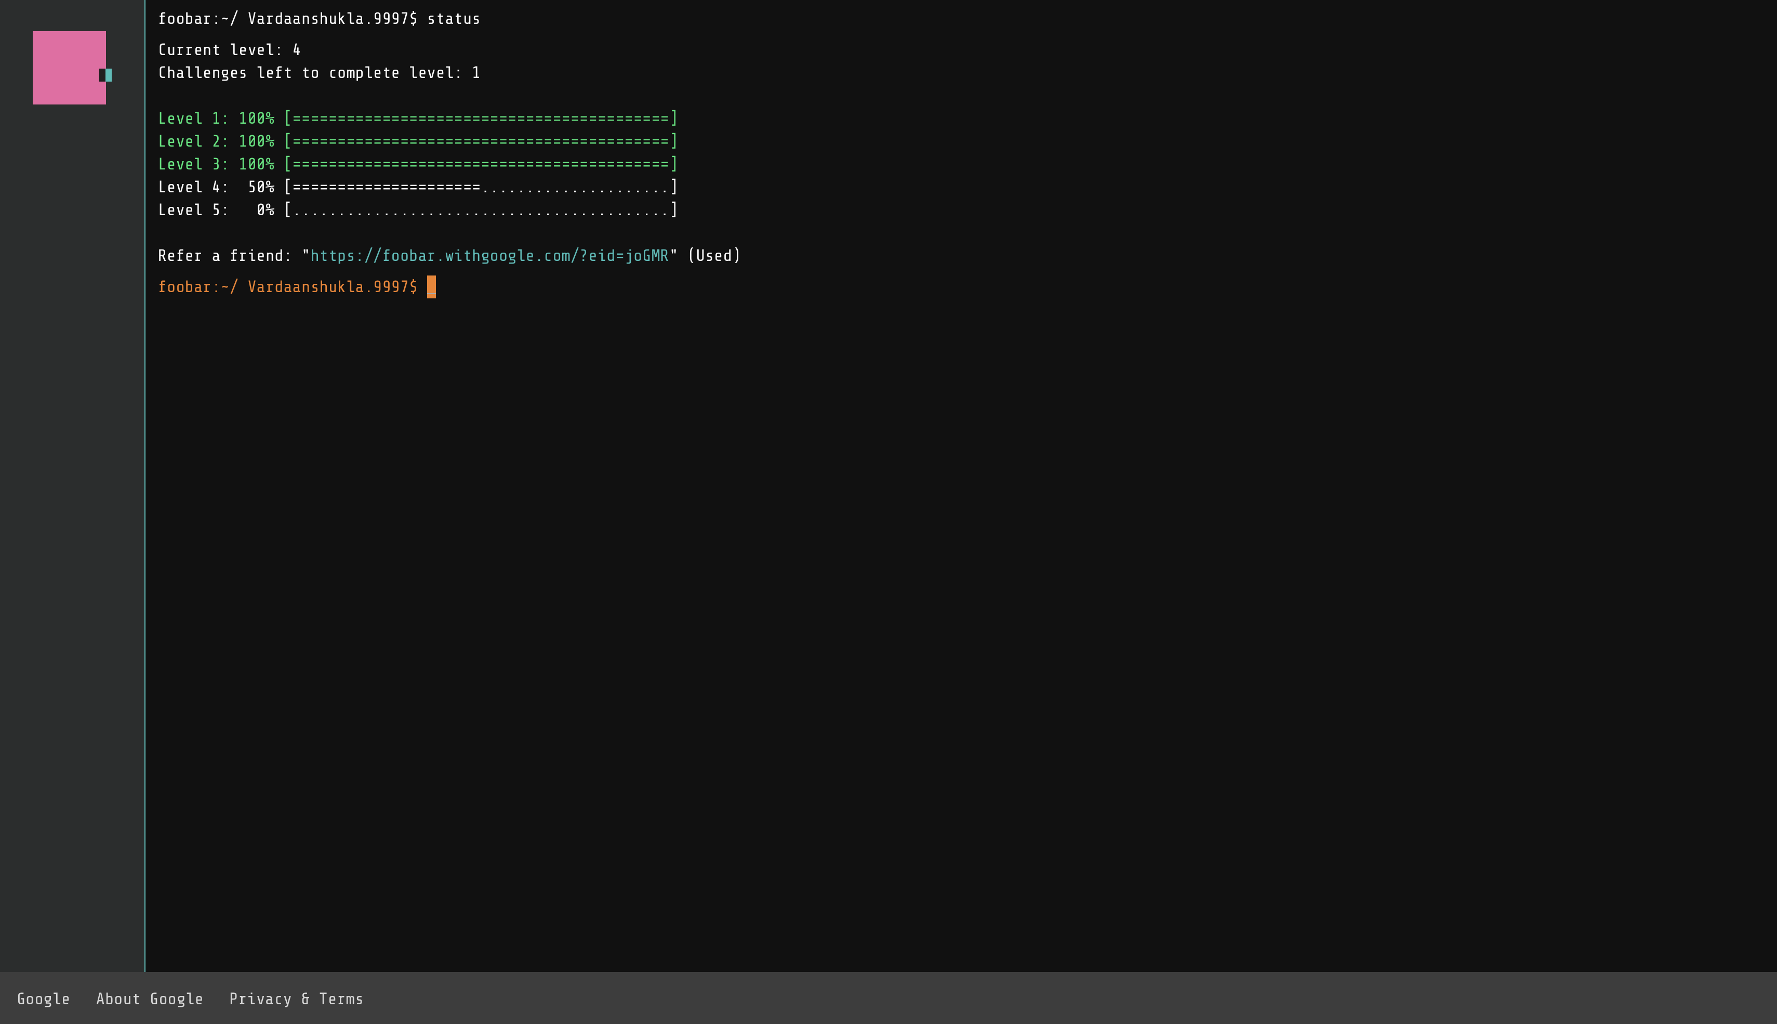Open the foobar.withgoogle.com referral link
The width and height of the screenshot is (1777, 1024).
489,256
